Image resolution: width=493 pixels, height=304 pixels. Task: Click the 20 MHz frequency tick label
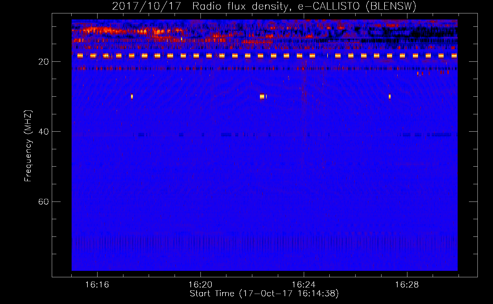pyautogui.click(x=44, y=62)
